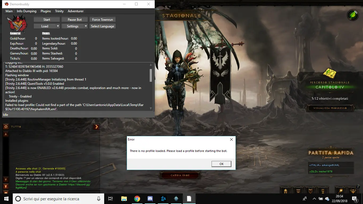Open the People icon in taskbar
Image resolution: width=363 pixels, height=204 pixels.
[305, 199]
